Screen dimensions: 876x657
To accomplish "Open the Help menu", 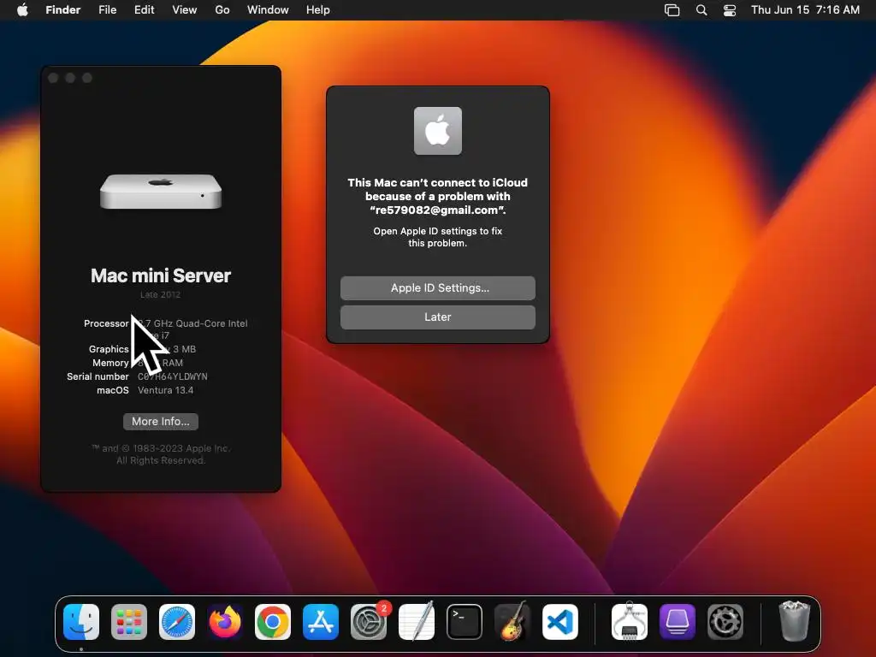I will (318, 10).
